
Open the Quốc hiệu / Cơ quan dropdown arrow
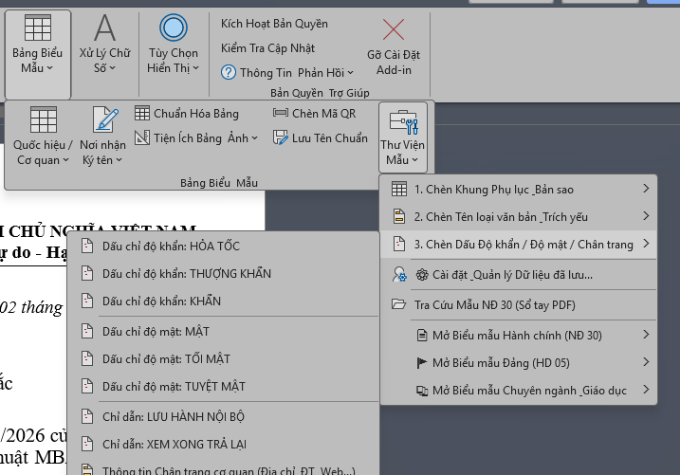pos(65,160)
